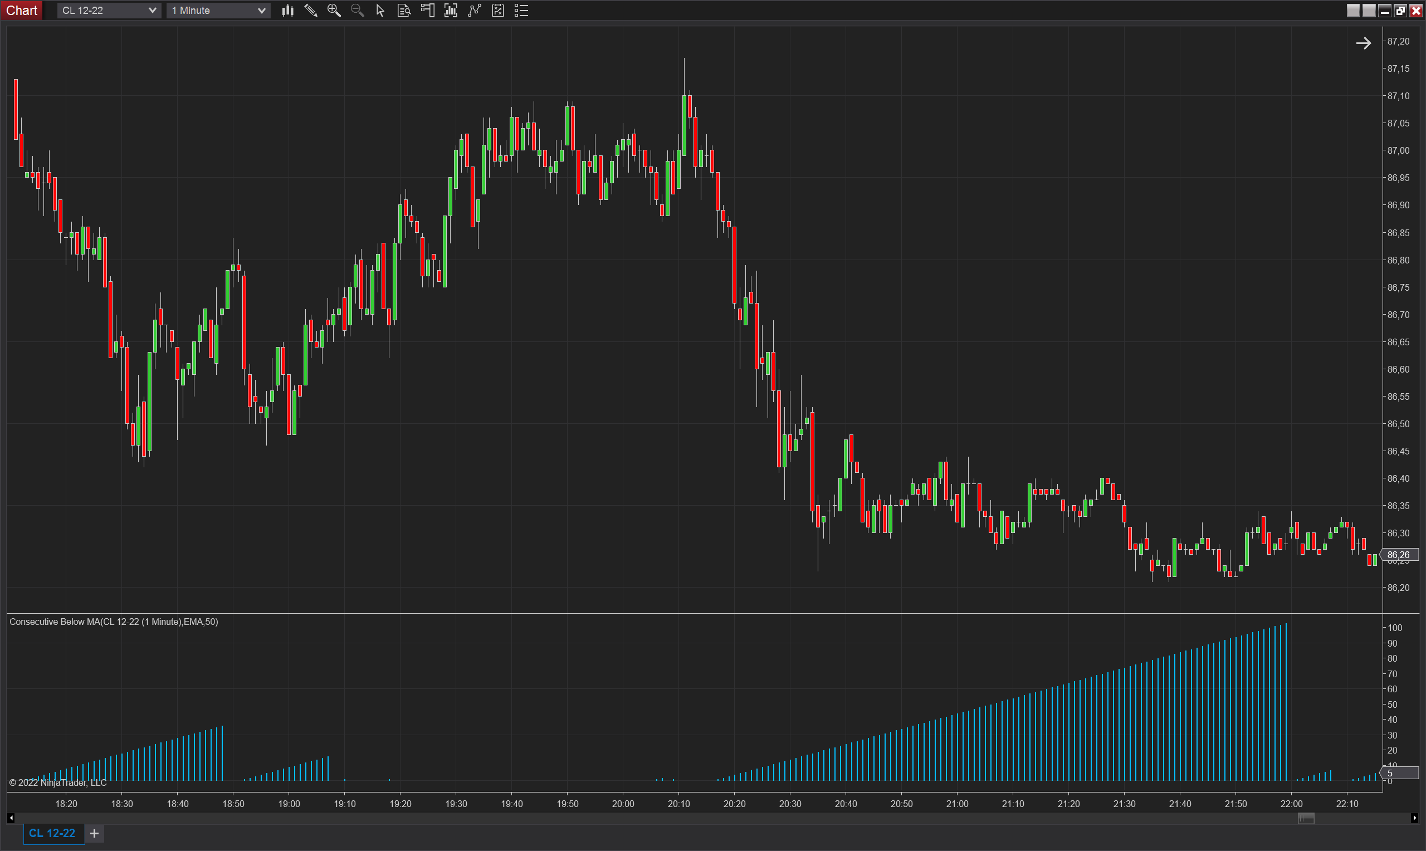
Task: Open the Data Box icon
Action: tap(404, 11)
